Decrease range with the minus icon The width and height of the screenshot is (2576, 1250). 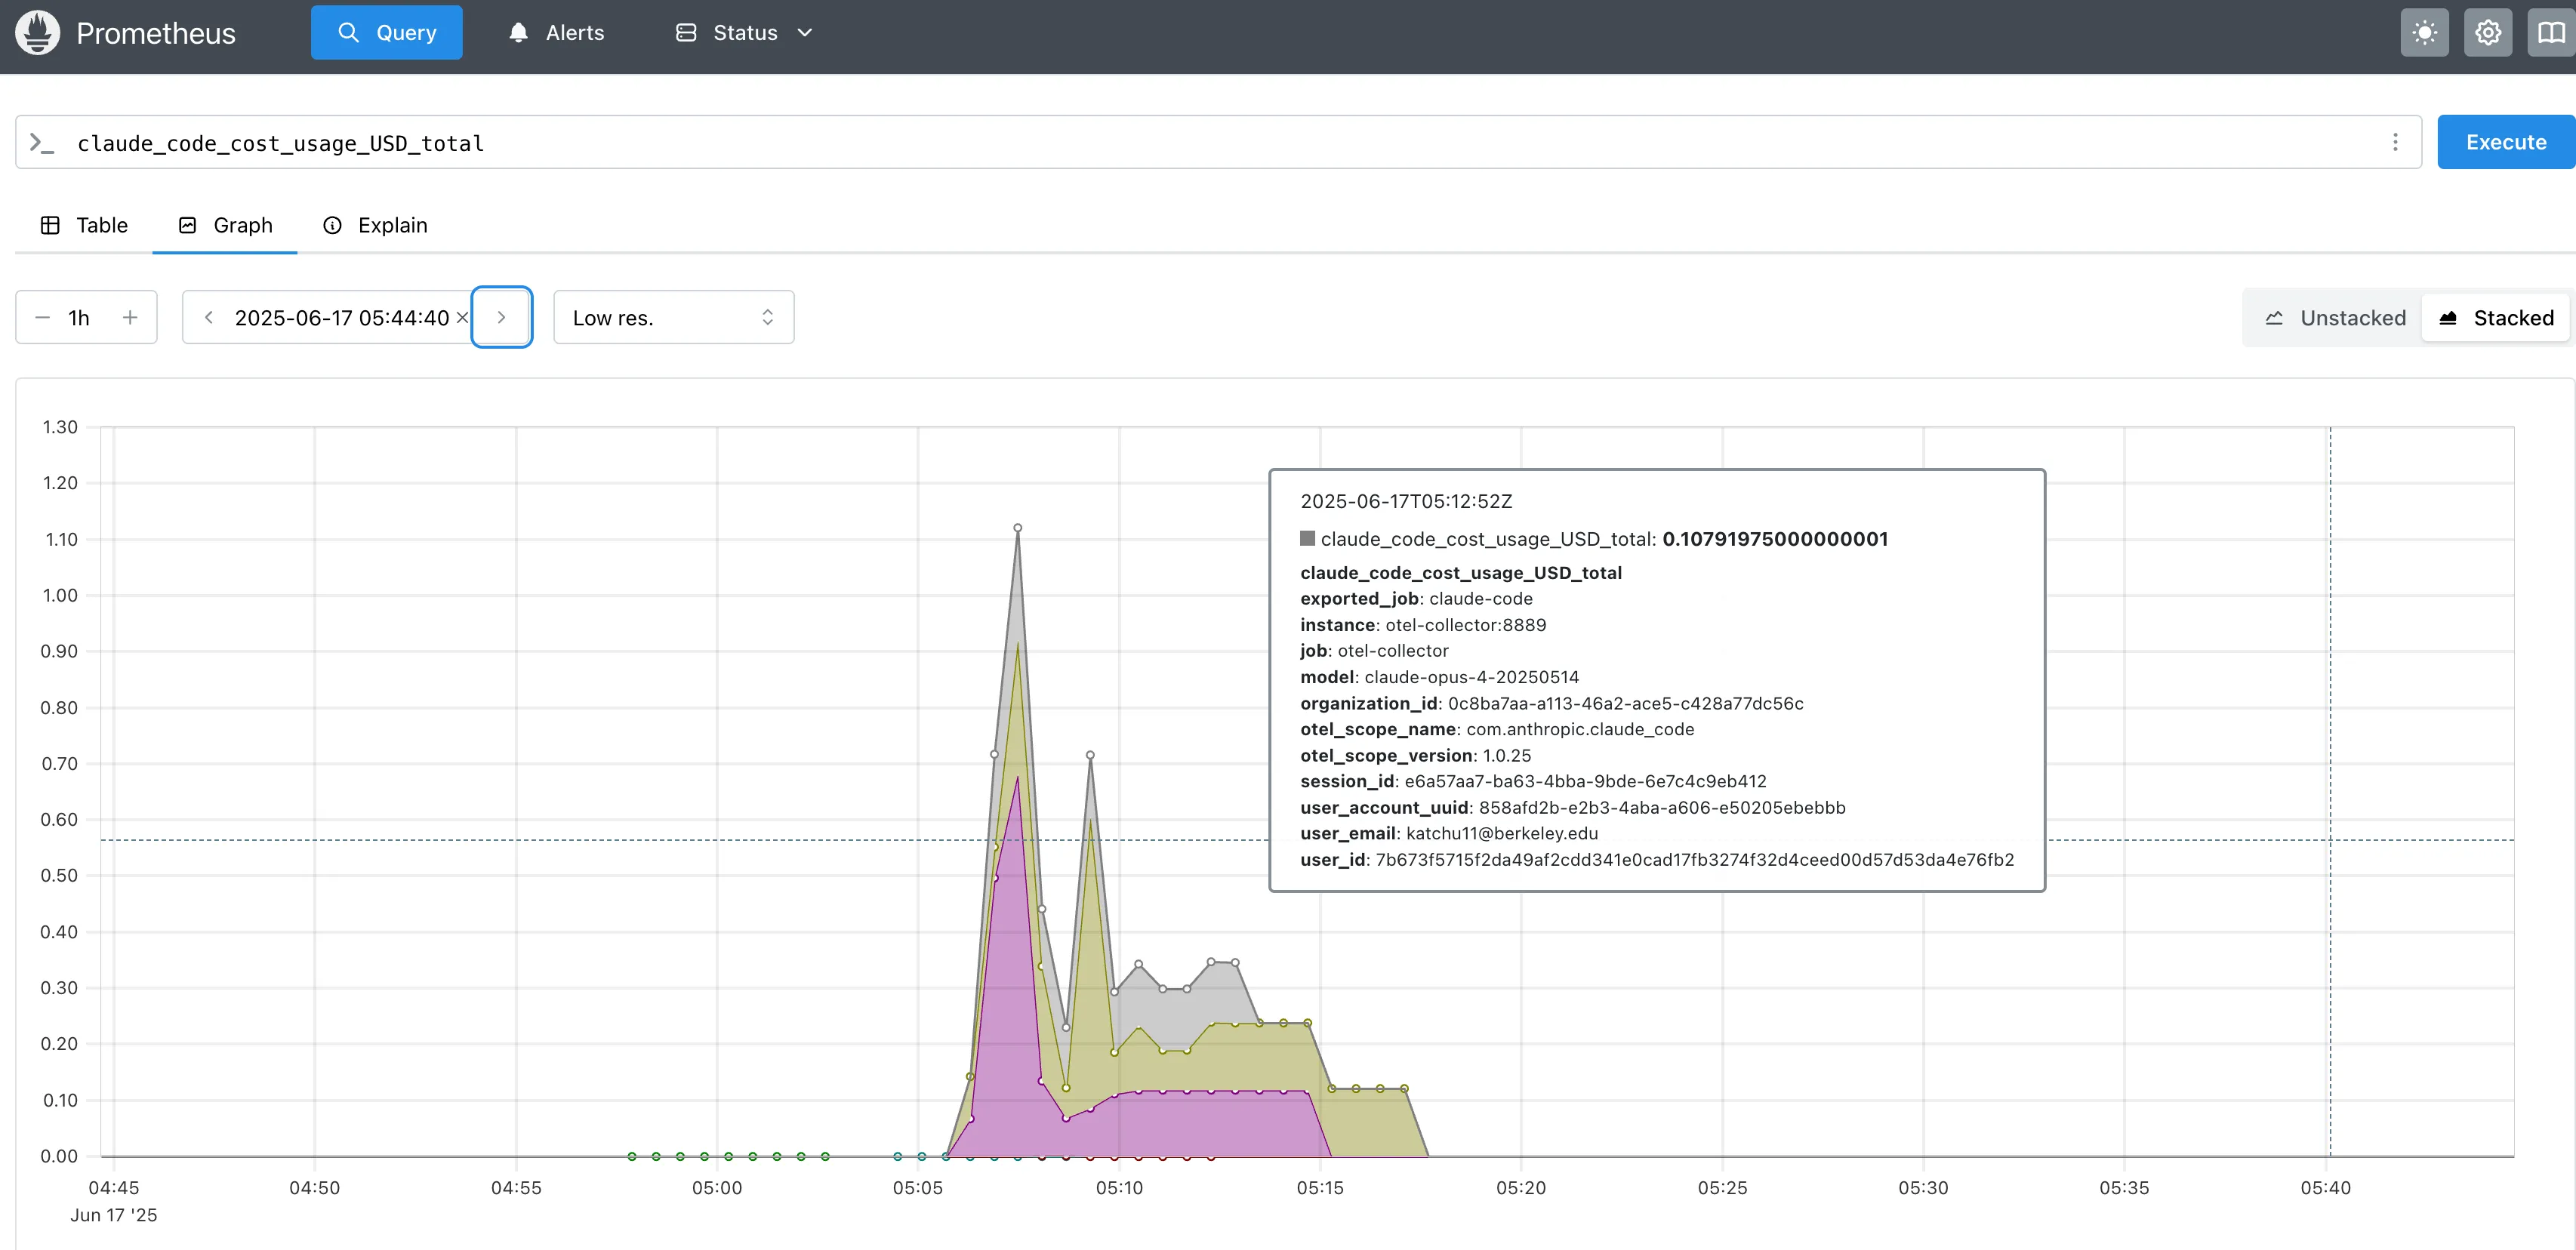[42, 317]
